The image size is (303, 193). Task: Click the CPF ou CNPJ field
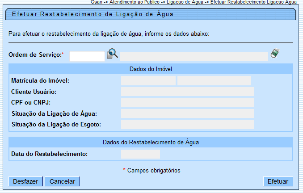coord(187,103)
